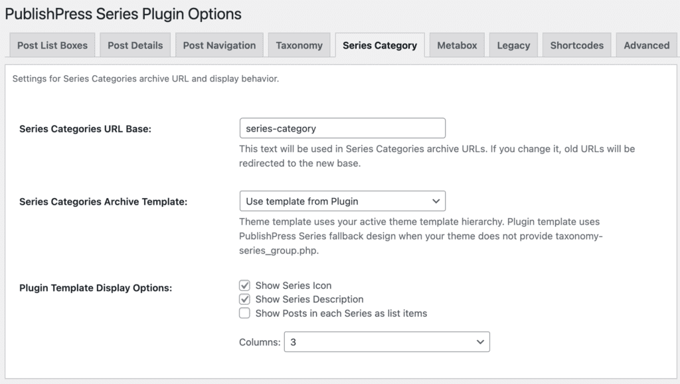This screenshot has width=680, height=384.
Task: Disable Show Series Description
Action: (244, 299)
